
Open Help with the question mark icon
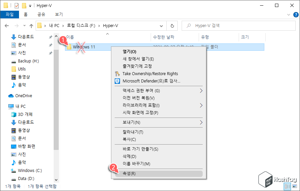point(296,15)
